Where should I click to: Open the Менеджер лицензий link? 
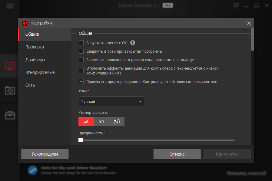246,173
